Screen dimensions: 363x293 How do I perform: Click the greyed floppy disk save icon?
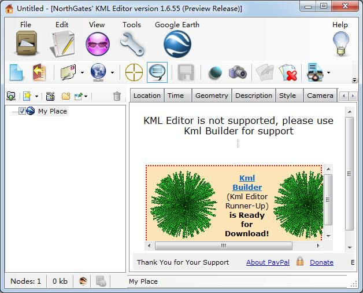pyautogui.click(x=186, y=72)
